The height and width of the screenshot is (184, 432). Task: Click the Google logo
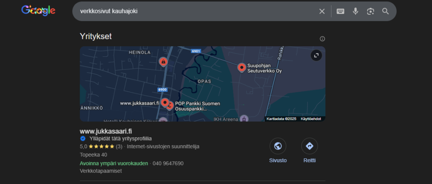pos(38,11)
